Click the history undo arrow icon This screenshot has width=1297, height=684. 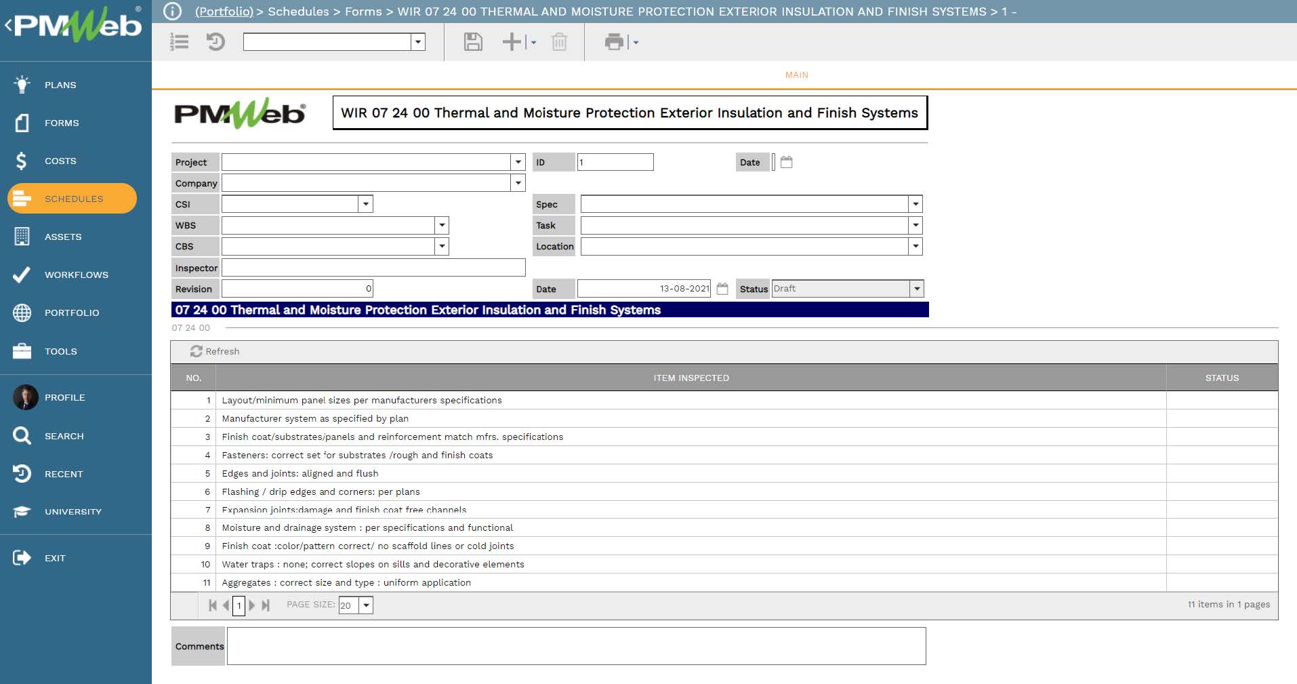pos(215,42)
